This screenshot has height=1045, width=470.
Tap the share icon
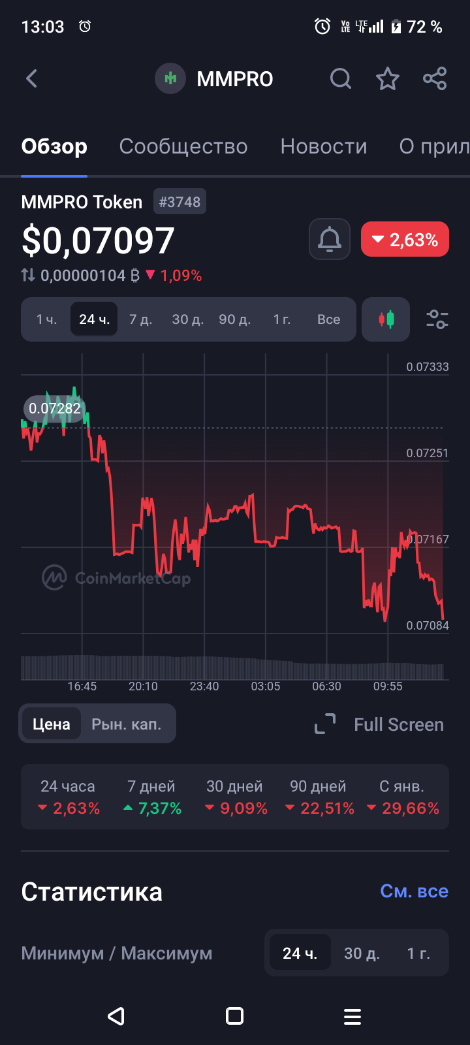[435, 79]
